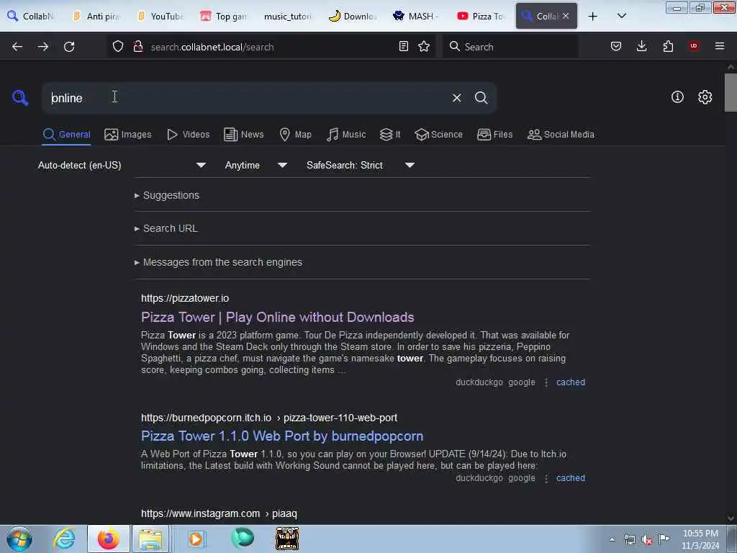Switch to the Music category

click(x=346, y=135)
